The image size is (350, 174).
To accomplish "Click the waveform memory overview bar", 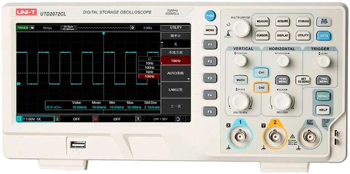I will pos(103,28).
